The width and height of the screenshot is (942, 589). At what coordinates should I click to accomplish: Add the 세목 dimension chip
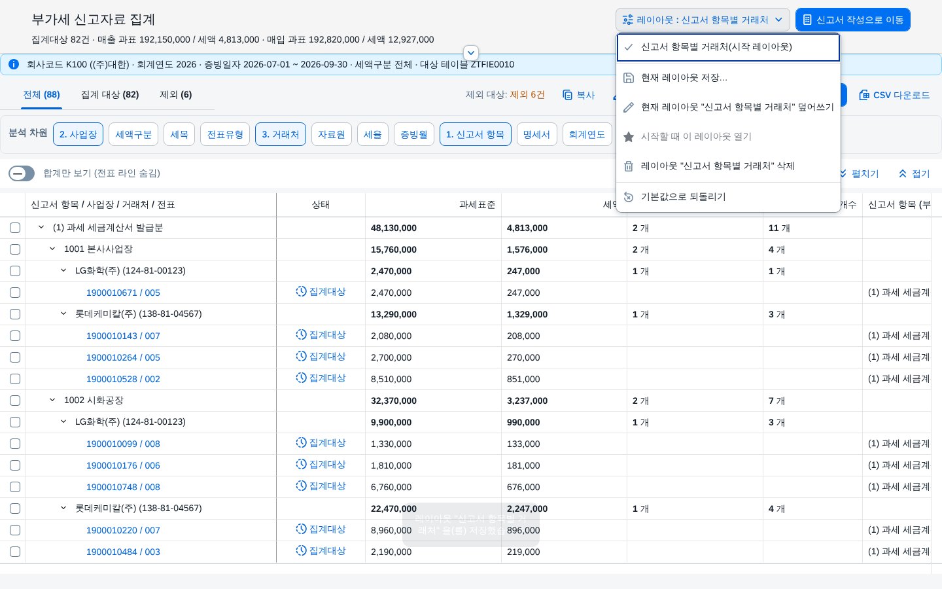[x=179, y=134]
